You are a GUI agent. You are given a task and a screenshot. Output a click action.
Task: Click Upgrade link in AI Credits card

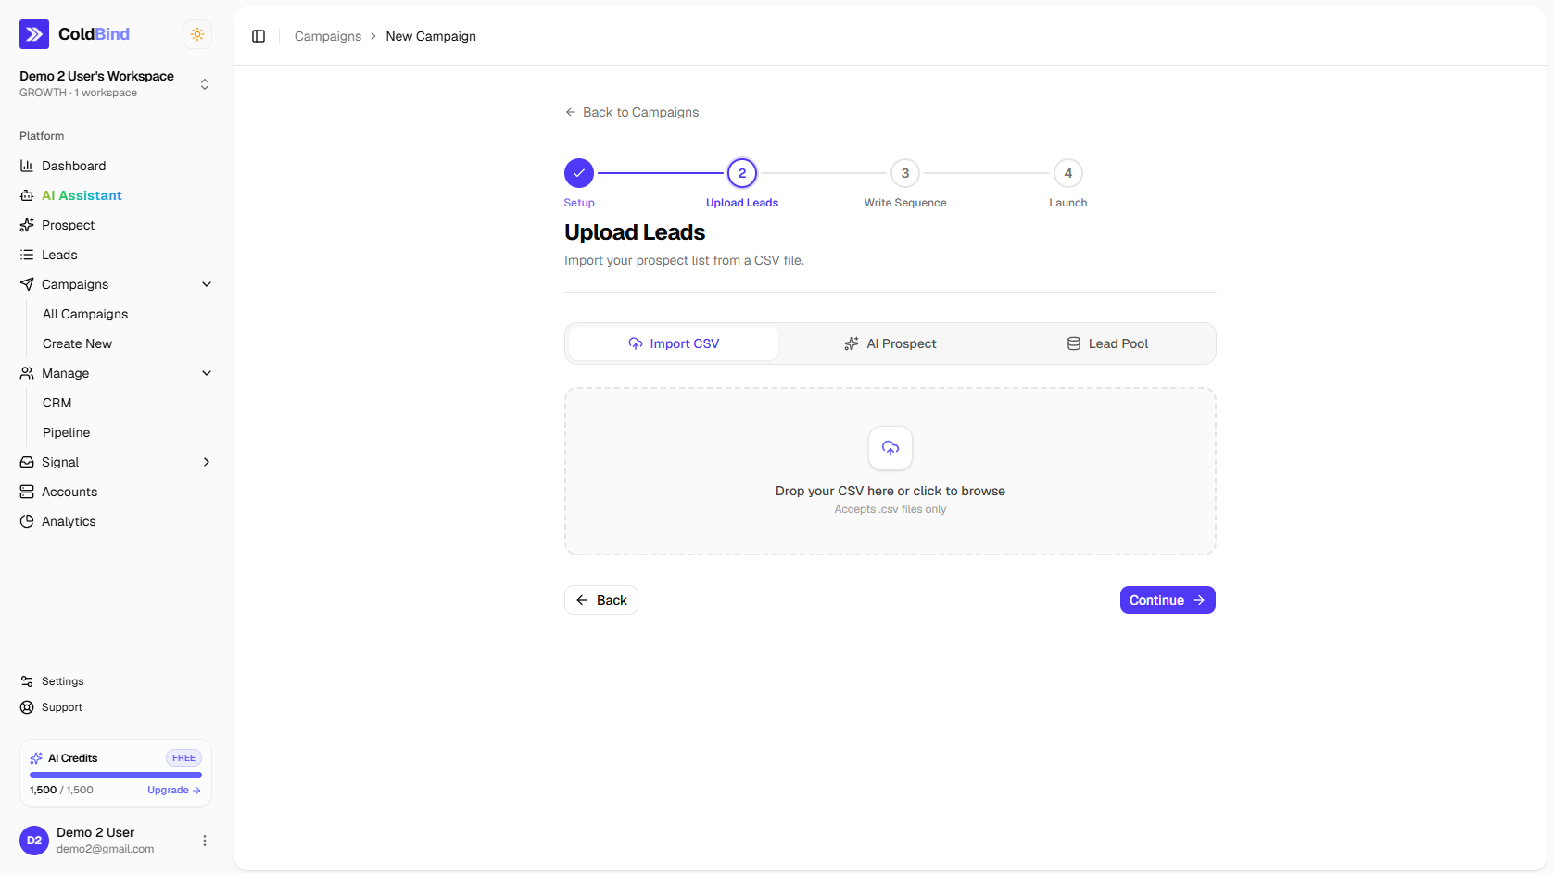coord(174,790)
